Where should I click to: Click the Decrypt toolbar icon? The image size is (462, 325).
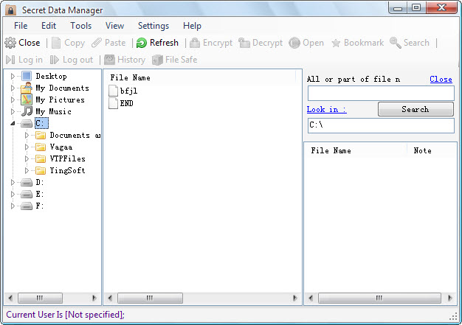coord(244,43)
